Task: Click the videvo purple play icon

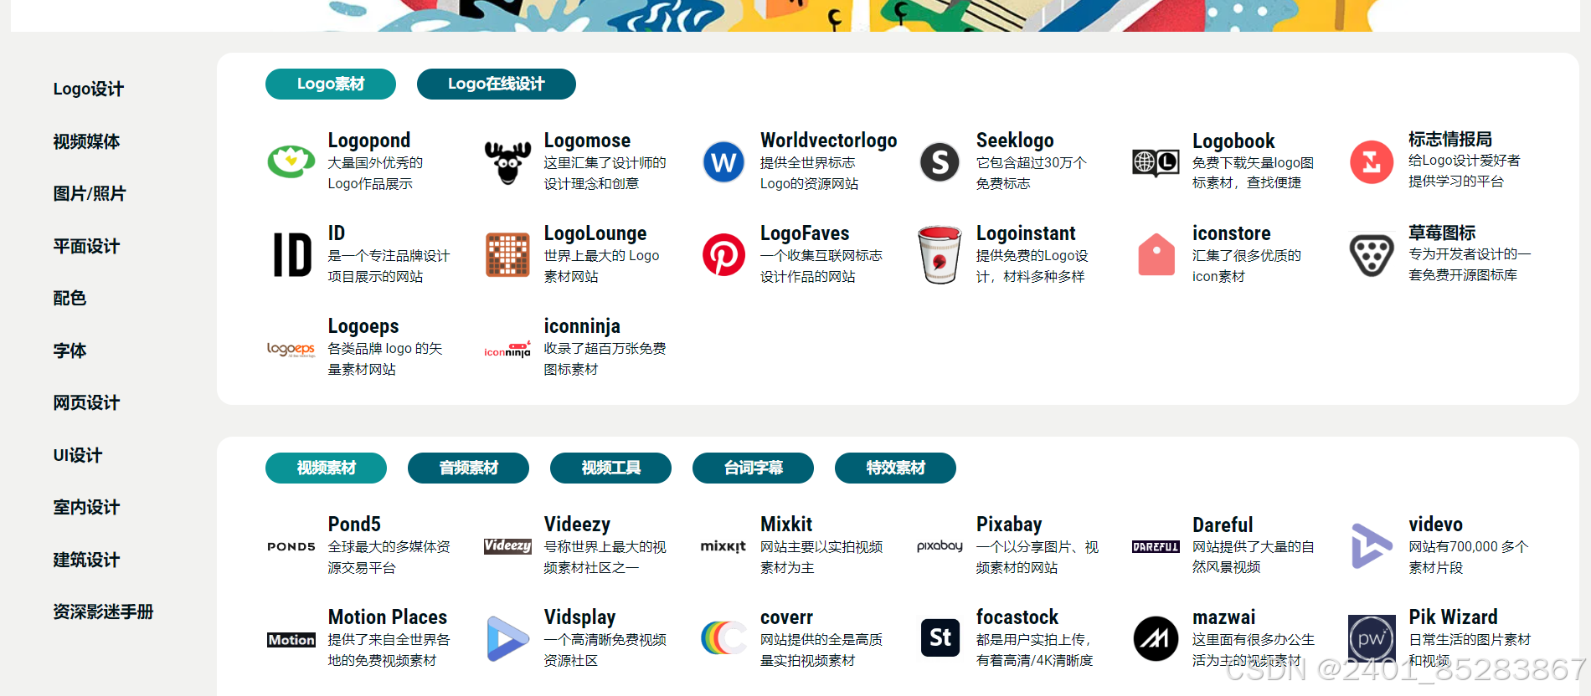Action: 1372,545
